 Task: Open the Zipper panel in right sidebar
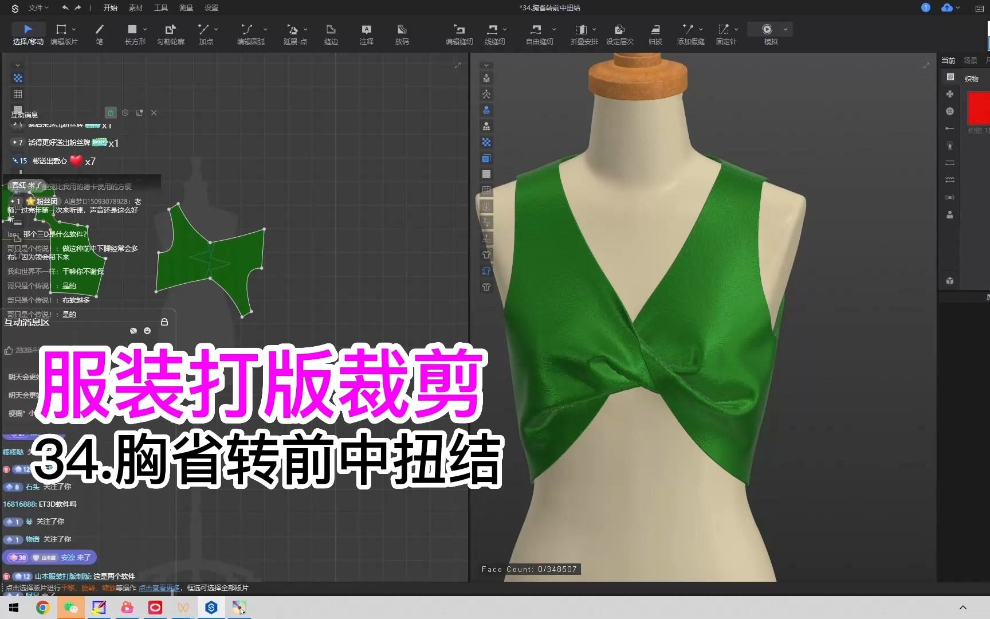(x=949, y=146)
